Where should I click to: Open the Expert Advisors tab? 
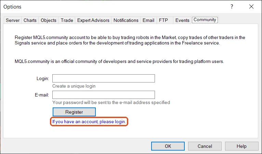tap(93, 20)
